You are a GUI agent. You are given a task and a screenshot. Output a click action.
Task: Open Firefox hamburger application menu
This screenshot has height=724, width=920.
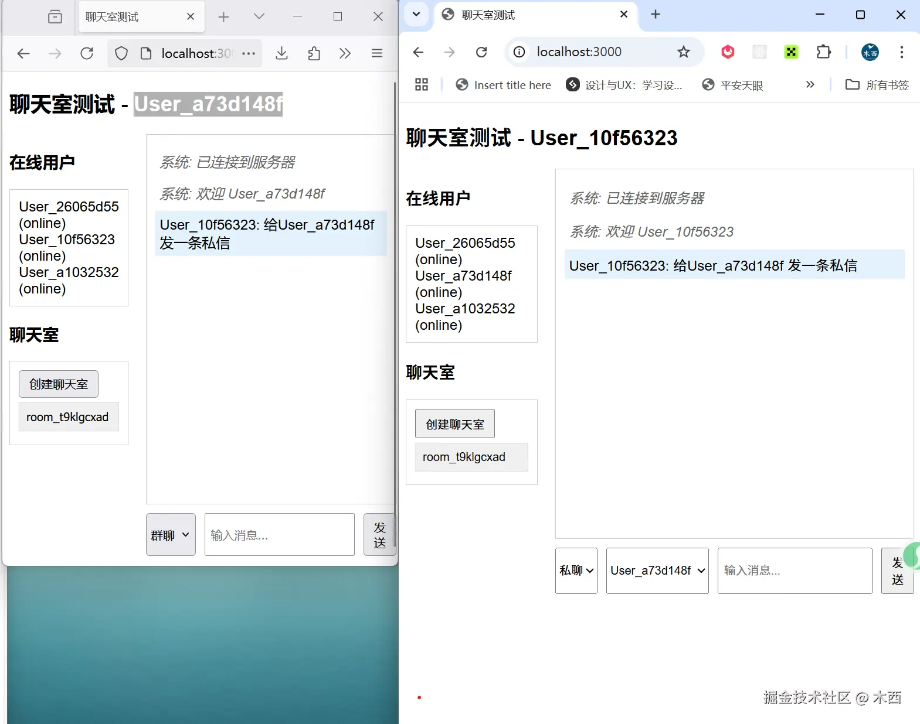point(377,53)
